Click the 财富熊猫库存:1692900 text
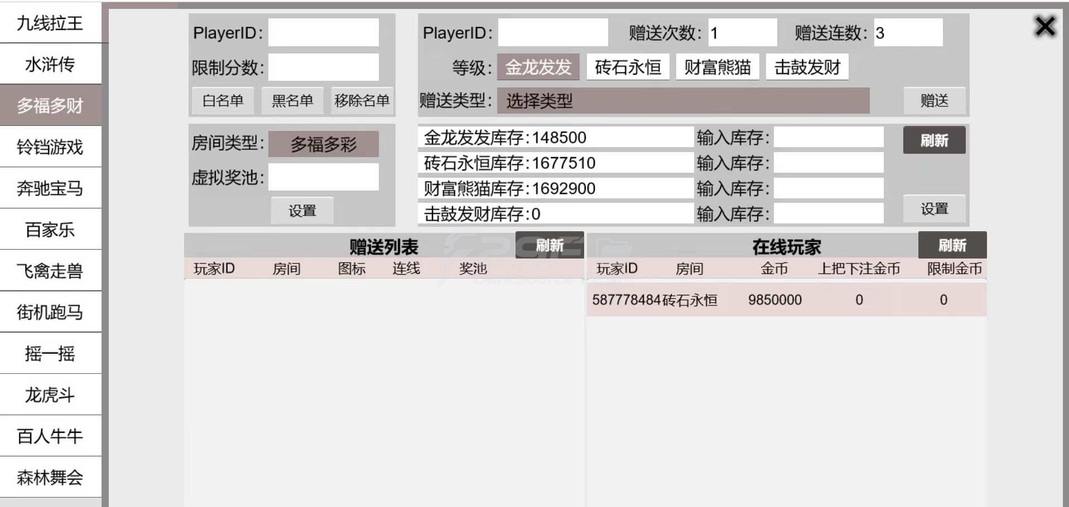Image resolution: width=1069 pixels, height=507 pixels. tap(509, 189)
